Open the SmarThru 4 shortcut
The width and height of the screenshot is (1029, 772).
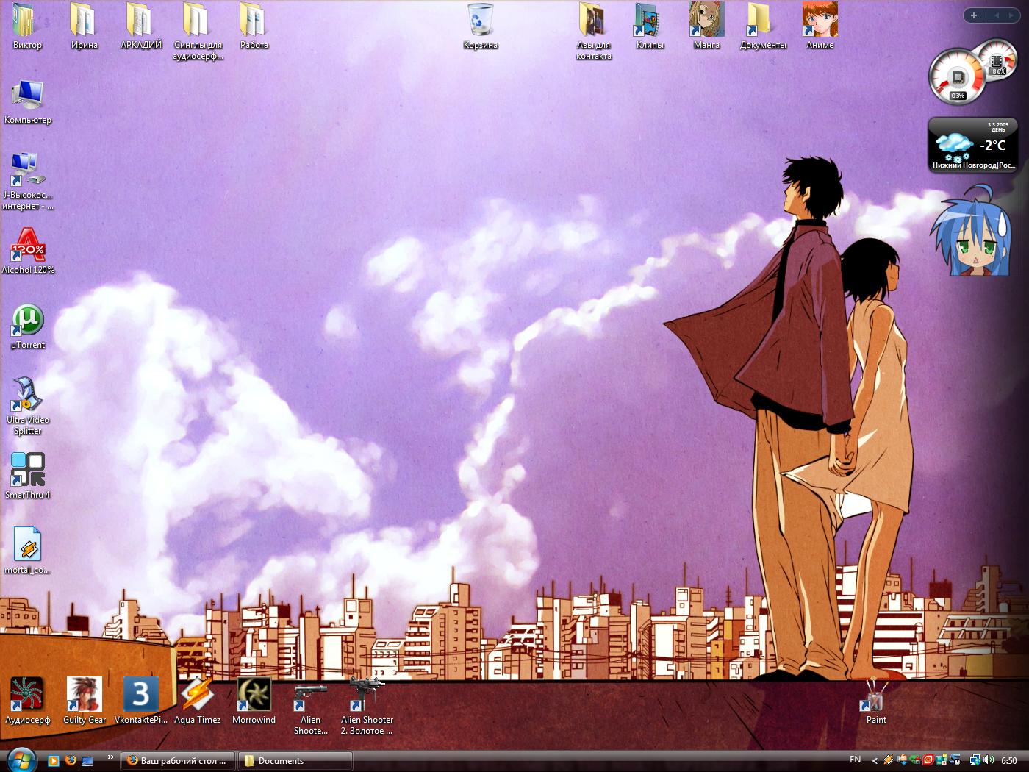tap(27, 476)
